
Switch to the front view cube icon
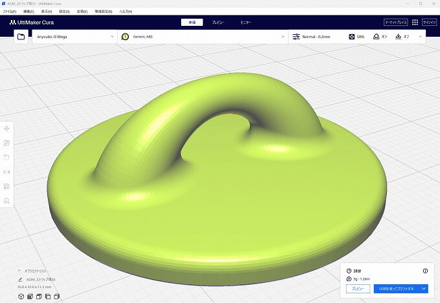[30, 296]
